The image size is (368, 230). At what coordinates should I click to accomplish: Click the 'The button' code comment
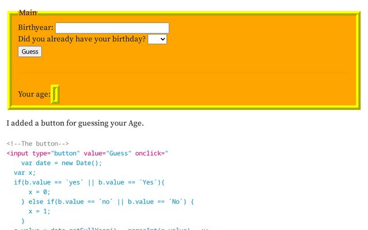pos(38,144)
